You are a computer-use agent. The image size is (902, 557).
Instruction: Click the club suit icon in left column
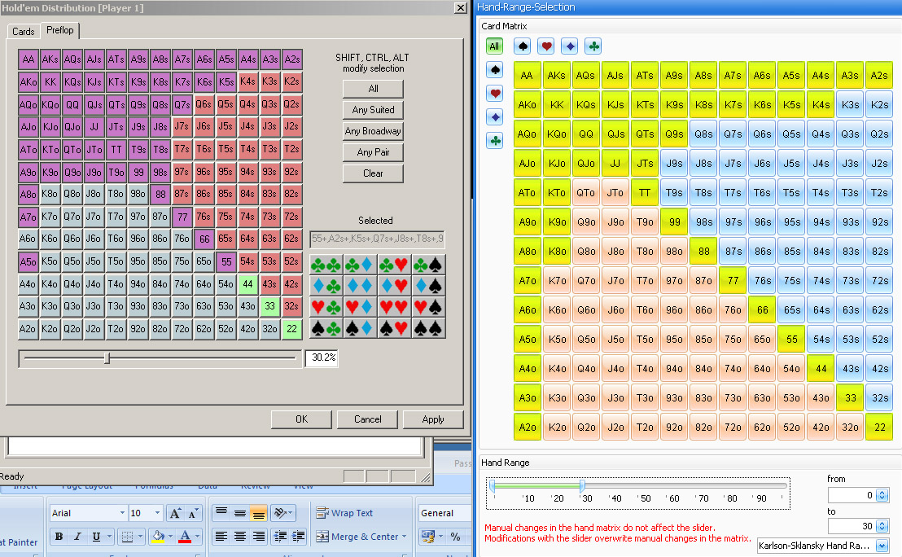click(x=494, y=141)
